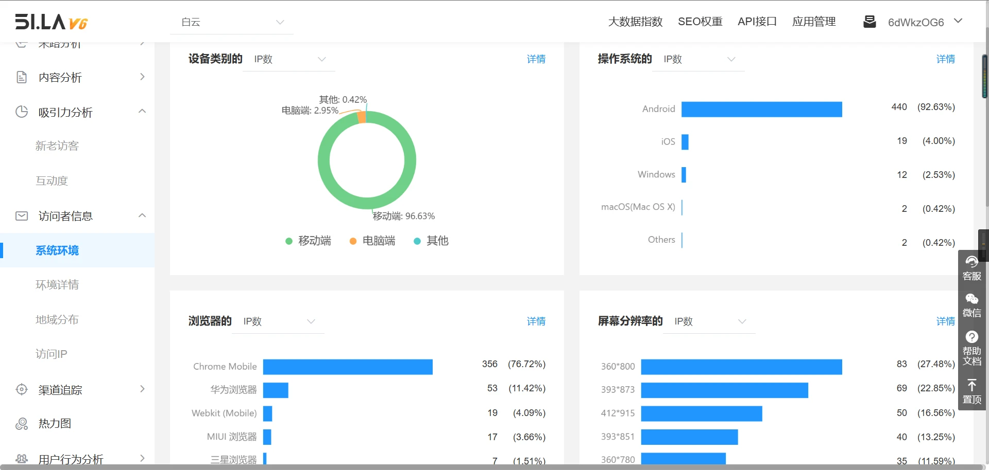
Task: Toggle the 移动端 legend item in chart
Action: click(x=309, y=241)
